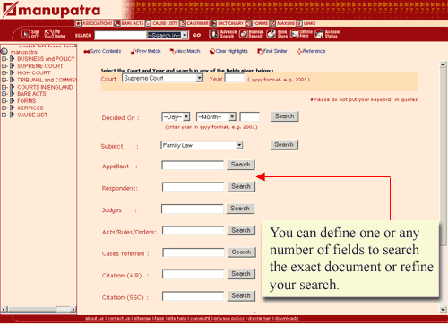Viewport: 448px width, 324px height.
Task: Click Search button next to Subject
Action: pos(284,145)
